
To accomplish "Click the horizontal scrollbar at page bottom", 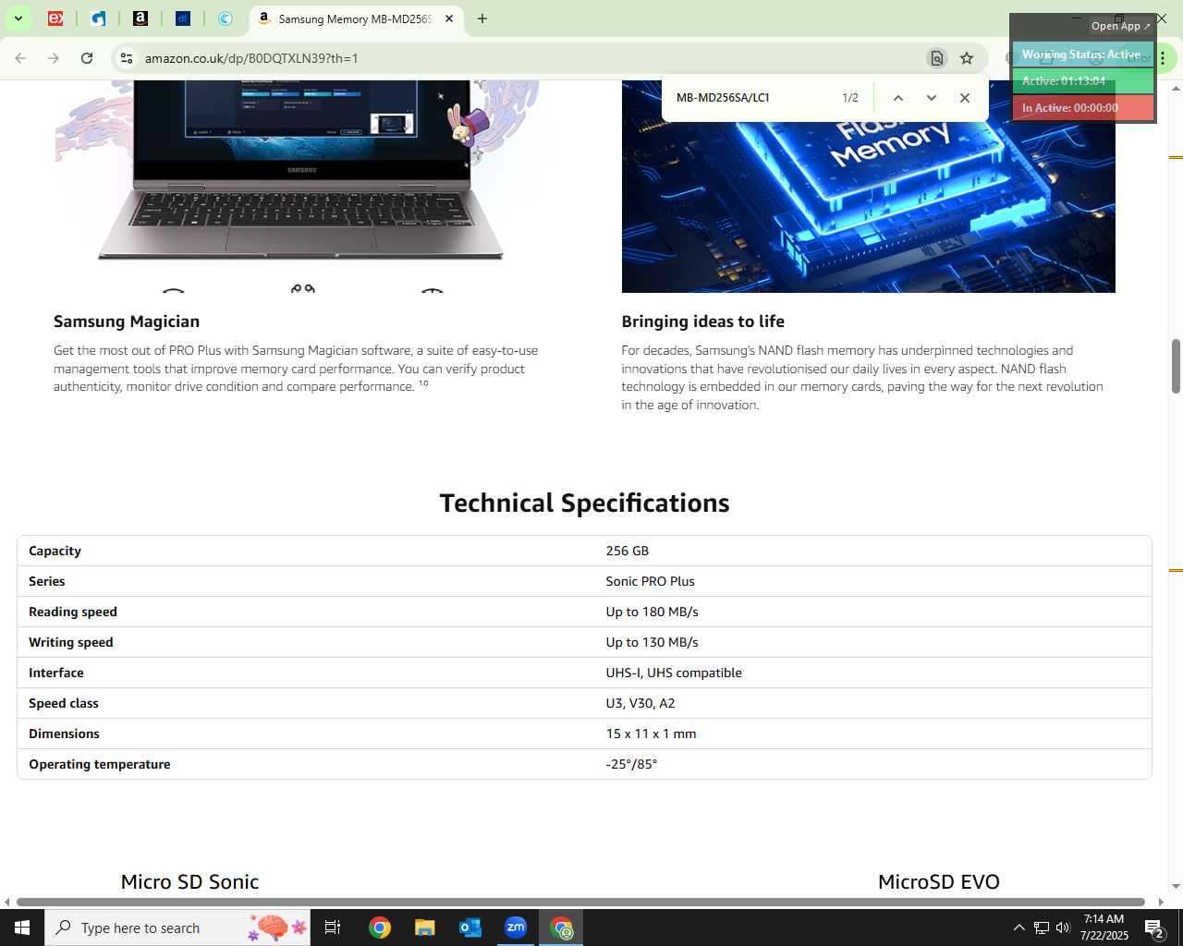I will click(580, 902).
